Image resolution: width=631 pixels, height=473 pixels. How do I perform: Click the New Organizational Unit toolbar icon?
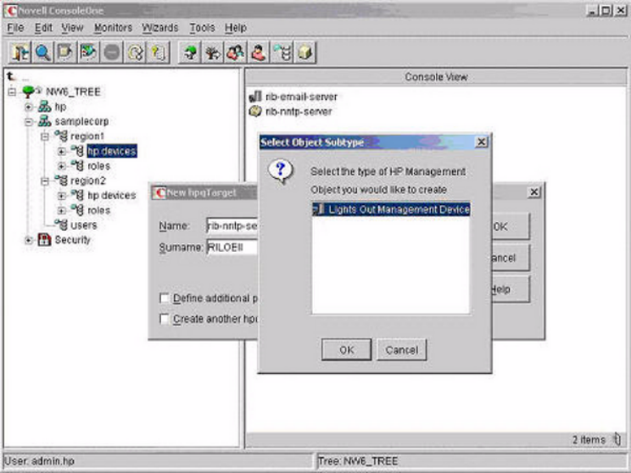[x=282, y=53]
